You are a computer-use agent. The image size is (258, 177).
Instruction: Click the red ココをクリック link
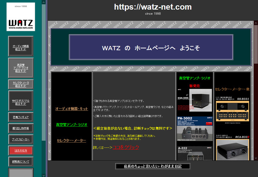pos(125,147)
